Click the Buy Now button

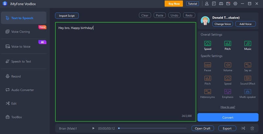pyautogui.click(x=174, y=4)
